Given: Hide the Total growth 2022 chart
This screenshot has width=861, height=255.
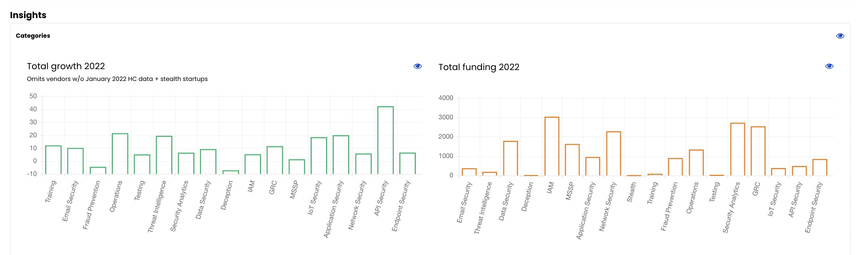Looking at the screenshot, I should coord(417,66).
